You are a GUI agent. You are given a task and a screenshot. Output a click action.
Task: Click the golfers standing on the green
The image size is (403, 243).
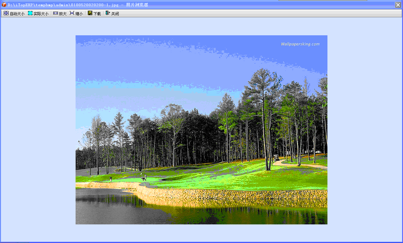(x=144, y=177)
